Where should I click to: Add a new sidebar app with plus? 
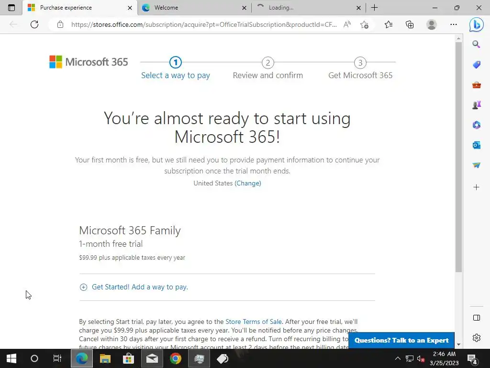476,187
